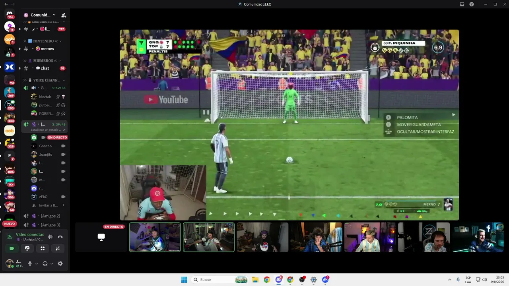Open the Activities launcher button

(x=43, y=248)
